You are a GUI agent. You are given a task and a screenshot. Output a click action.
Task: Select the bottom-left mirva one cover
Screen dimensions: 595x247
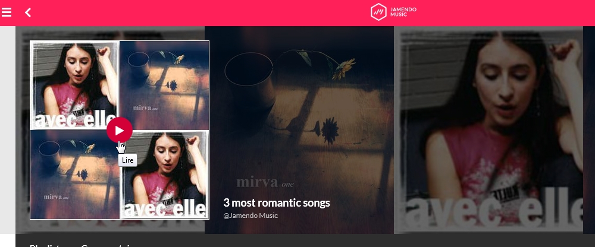click(75, 175)
